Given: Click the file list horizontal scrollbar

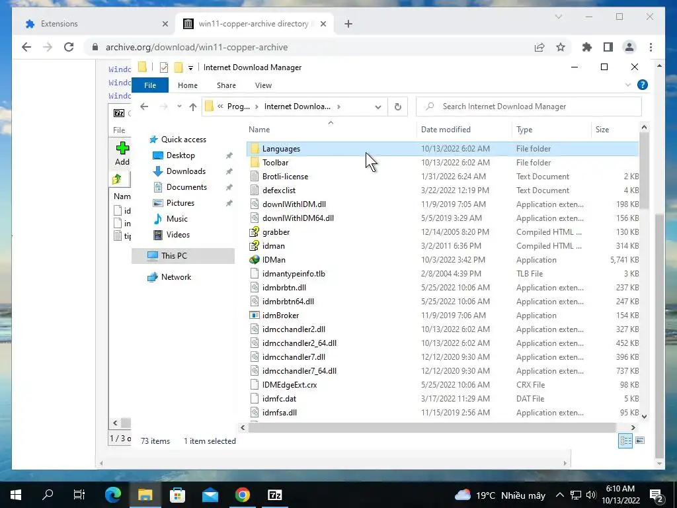Looking at the screenshot, I should [432, 427].
